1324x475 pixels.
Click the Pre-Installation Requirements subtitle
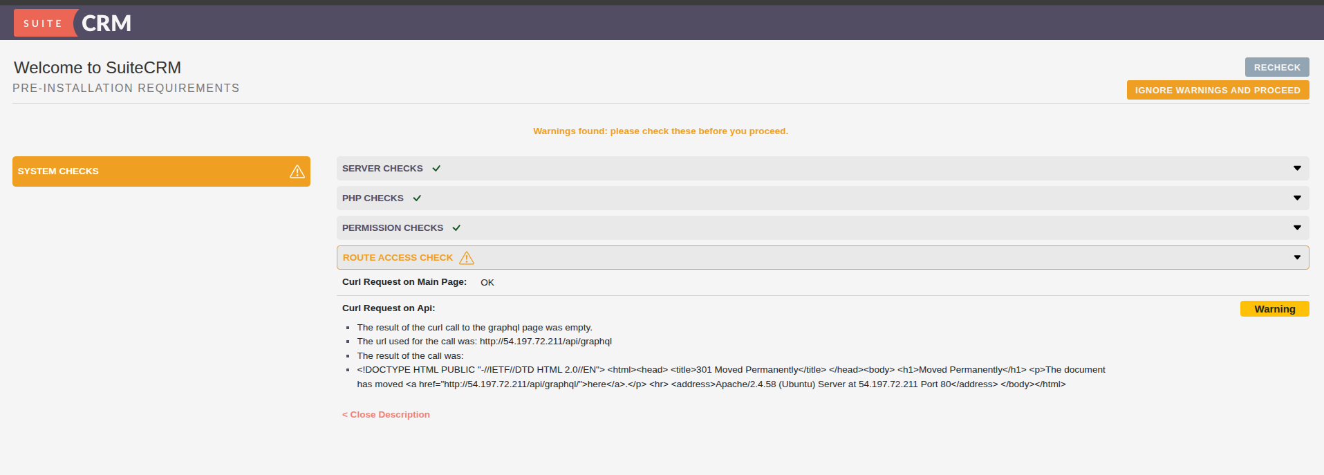pyautogui.click(x=126, y=89)
